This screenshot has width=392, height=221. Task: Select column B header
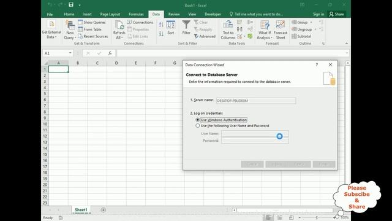tap(78, 63)
